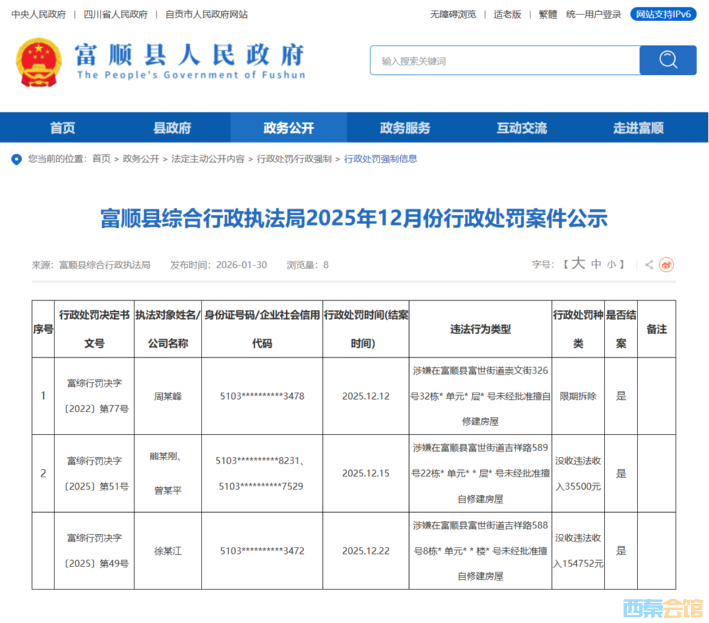Open 中央人民政府 top link

click(39, 14)
